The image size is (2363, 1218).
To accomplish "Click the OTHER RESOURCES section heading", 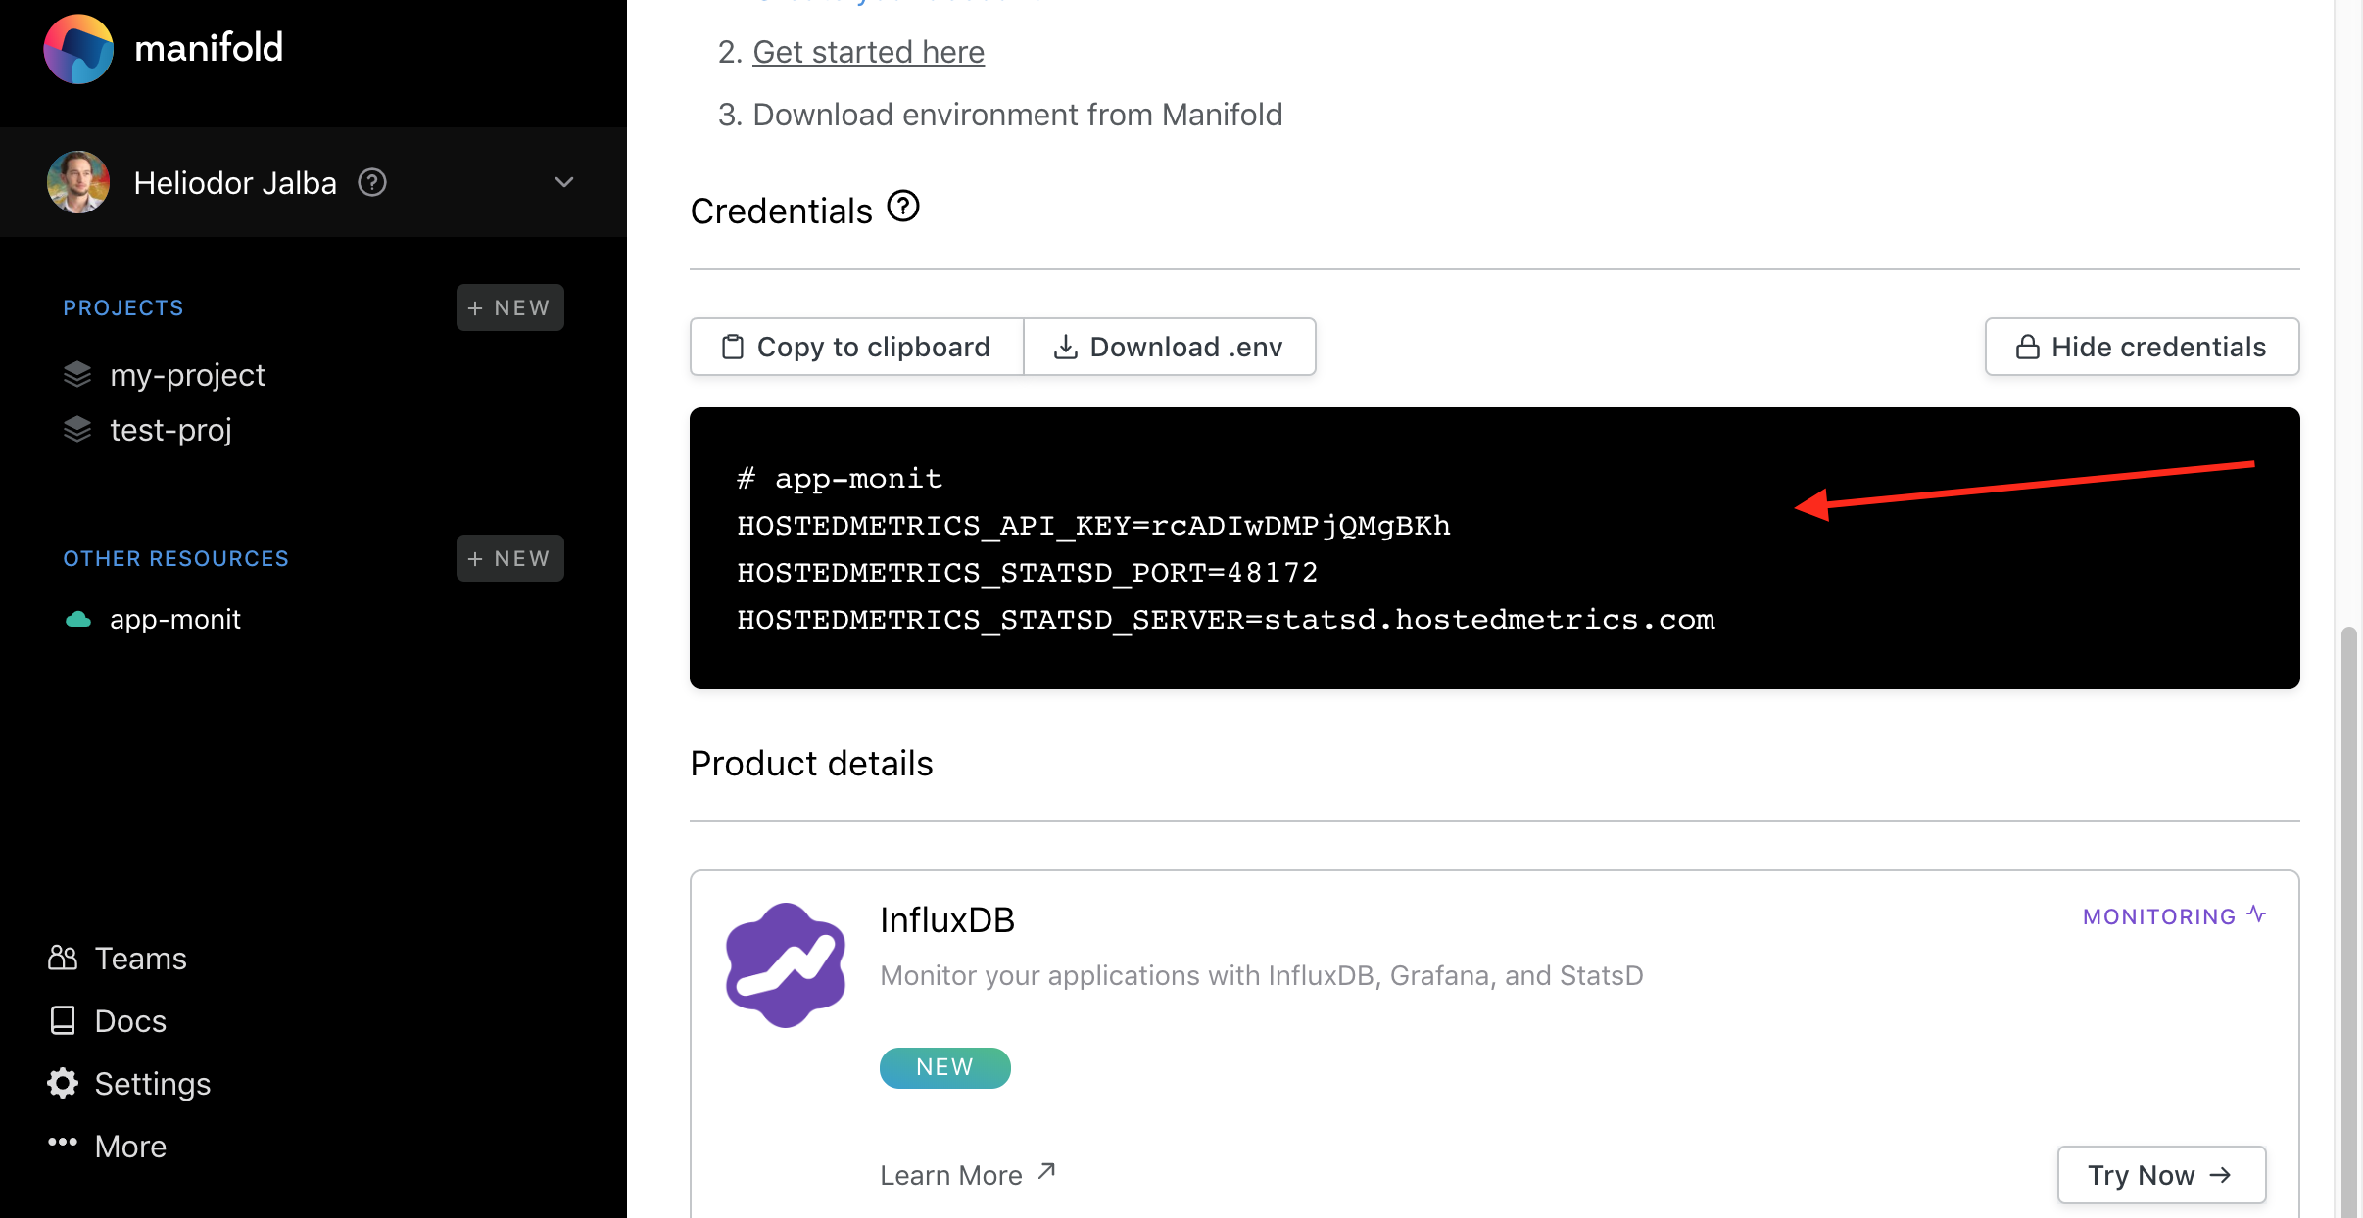I will coord(176,558).
